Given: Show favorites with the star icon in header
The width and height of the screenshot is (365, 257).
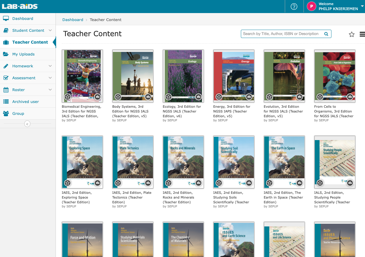Looking at the screenshot, I should 352,34.
